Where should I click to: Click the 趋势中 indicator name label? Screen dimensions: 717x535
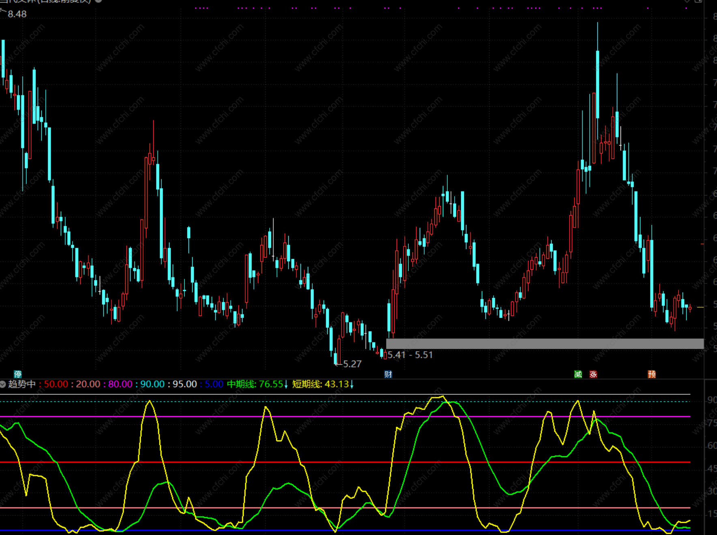22,384
